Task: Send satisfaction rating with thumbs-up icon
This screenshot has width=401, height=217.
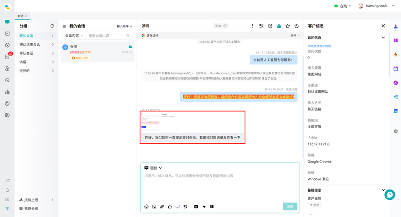Action: click(x=170, y=207)
